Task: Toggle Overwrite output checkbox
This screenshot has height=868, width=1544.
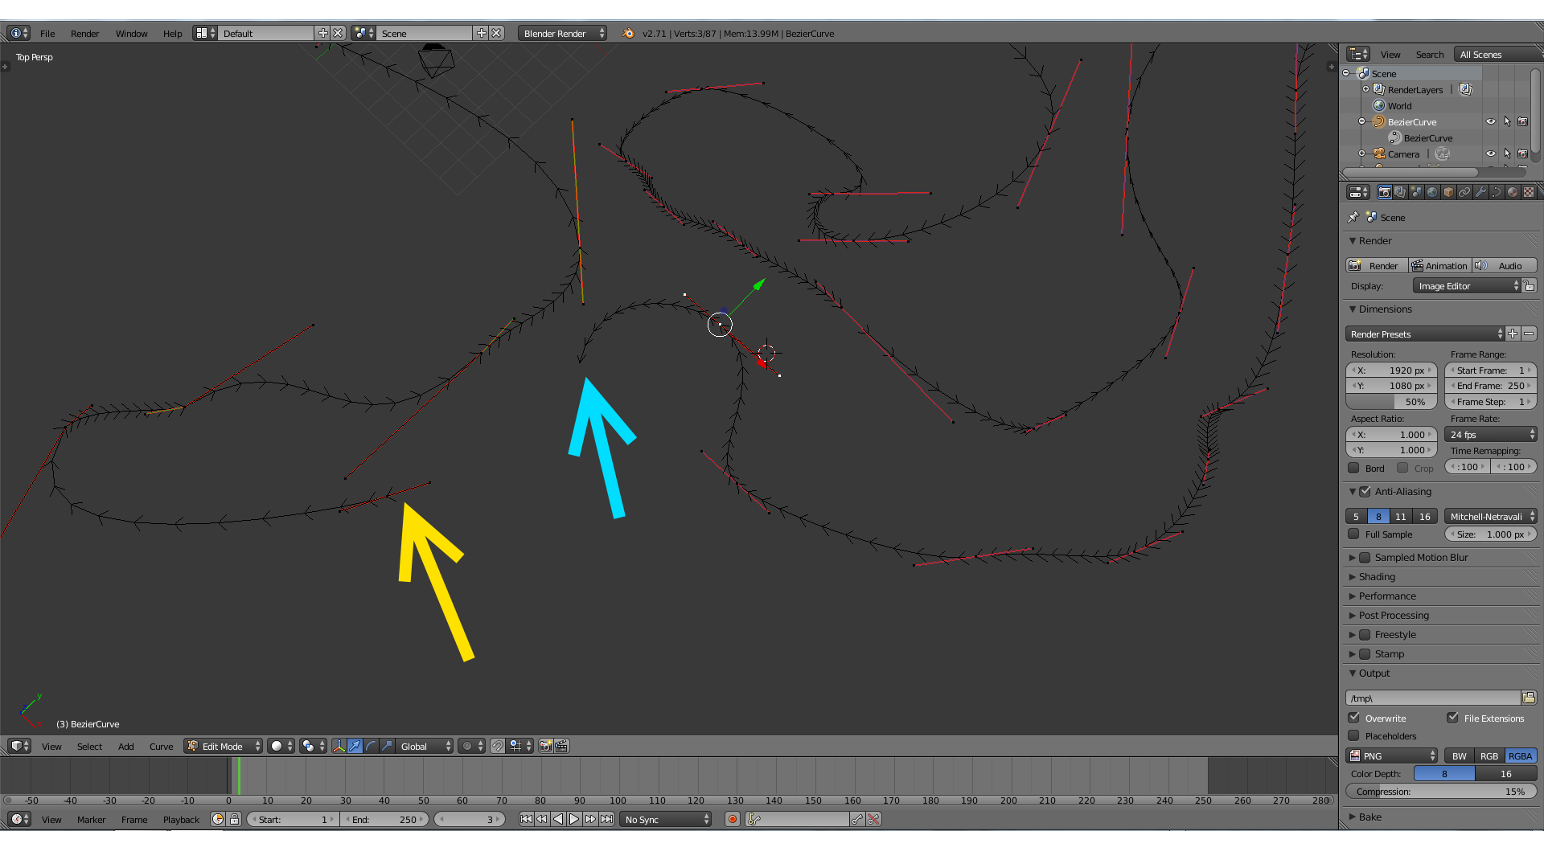Action: click(1355, 718)
